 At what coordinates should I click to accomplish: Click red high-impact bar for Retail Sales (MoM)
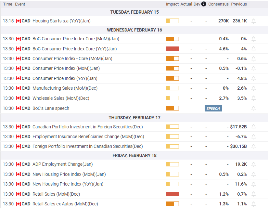(x=172, y=194)
